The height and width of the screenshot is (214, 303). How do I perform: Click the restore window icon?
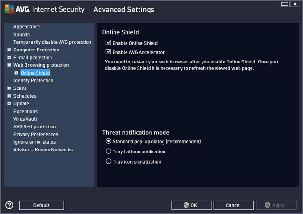(285, 4)
